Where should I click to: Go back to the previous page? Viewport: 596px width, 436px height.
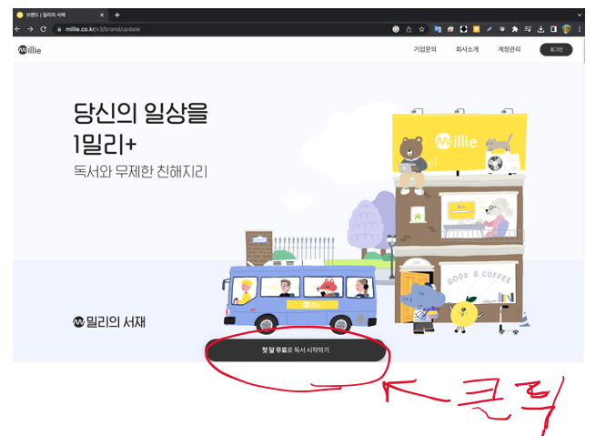coord(18,29)
